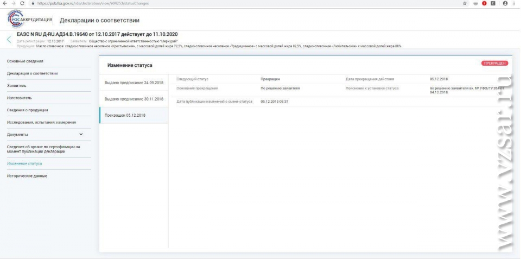Select status tab Выдано предписание 24.09.2018
Viewport: 521px width, 259px height.
coord(134,83)
